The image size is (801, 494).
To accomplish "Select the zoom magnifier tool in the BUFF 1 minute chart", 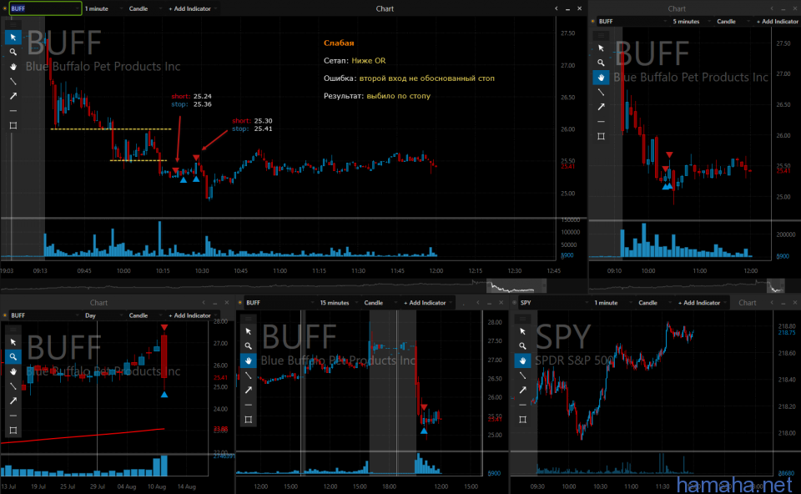I will (x=13, y=52).
